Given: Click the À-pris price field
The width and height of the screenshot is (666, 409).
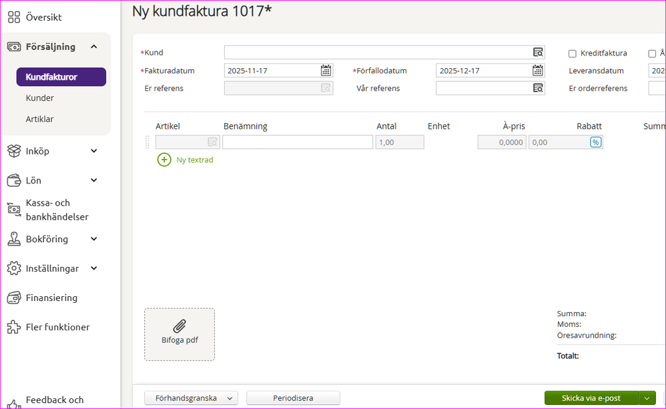Looking at the screenshot, I should click(x=502, y=142).
